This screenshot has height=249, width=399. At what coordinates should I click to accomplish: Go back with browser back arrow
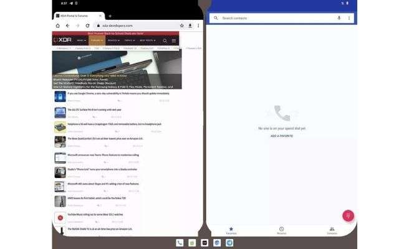tap(68, 26)
